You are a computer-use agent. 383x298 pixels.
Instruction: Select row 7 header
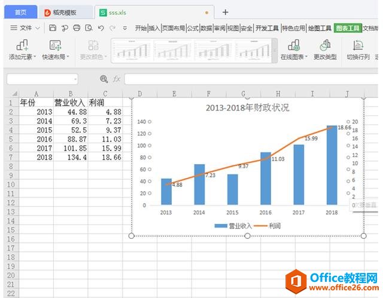point(11,158)
